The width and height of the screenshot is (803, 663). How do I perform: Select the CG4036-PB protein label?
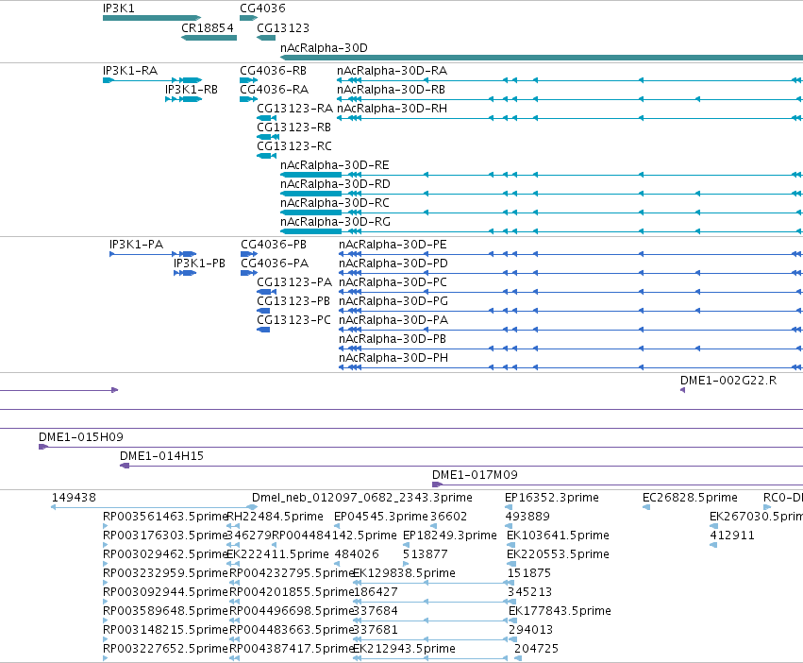pyautogui.click(x=274, y=244)
